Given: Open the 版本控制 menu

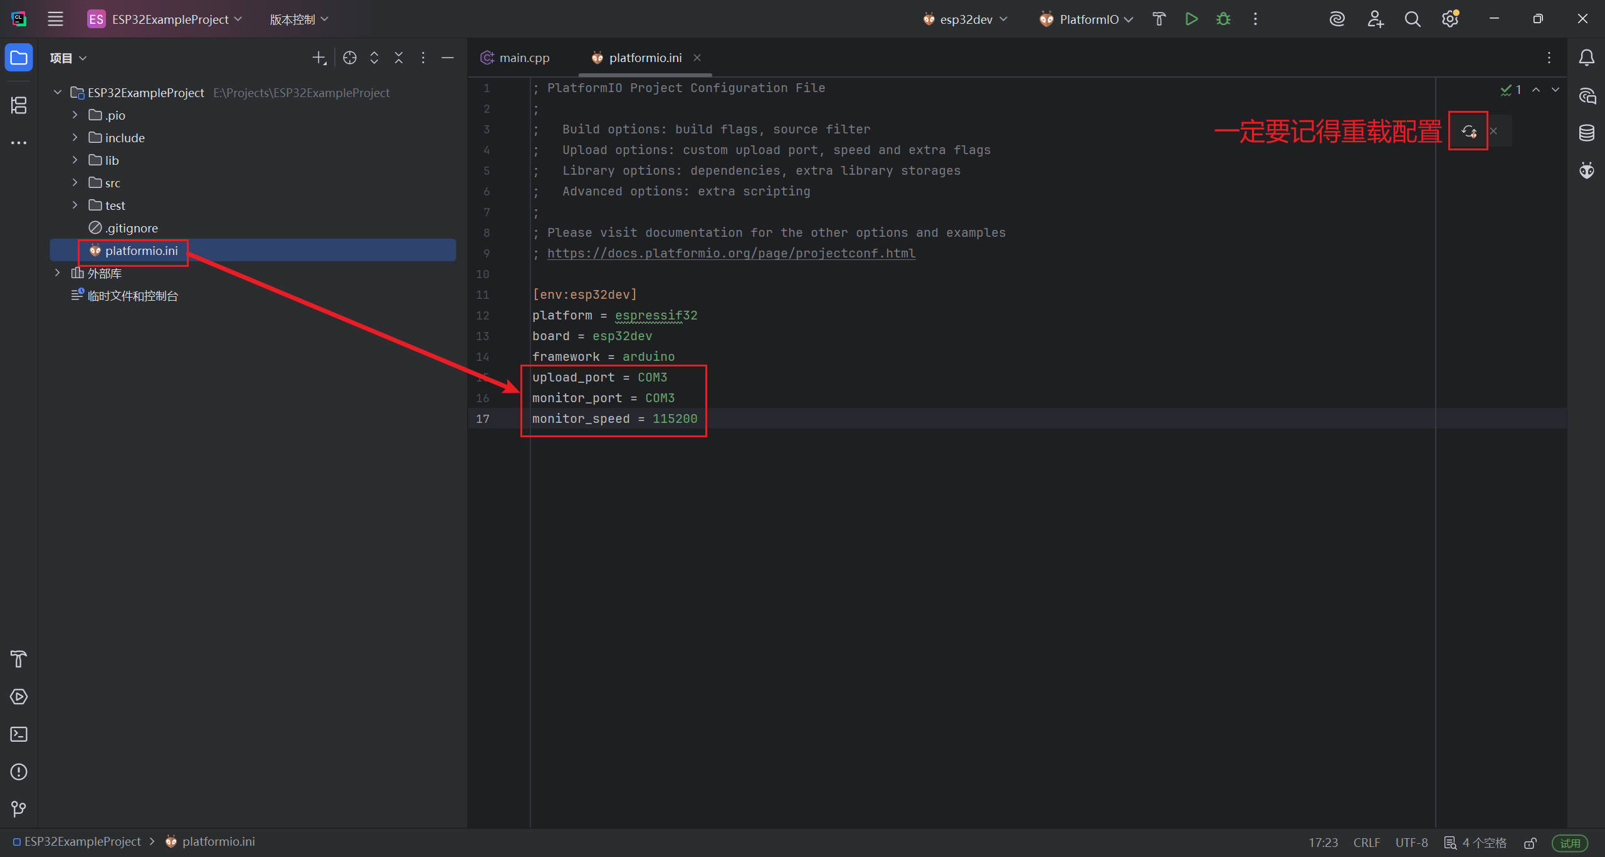Looking at the screenshot, I should 298,19.
